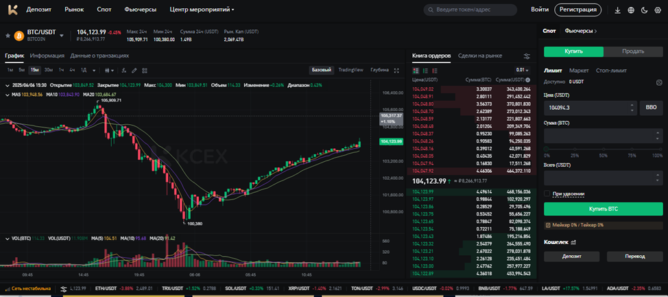Switch to the Информация tab
Screen dimensions: 668x297
point(47,56)
